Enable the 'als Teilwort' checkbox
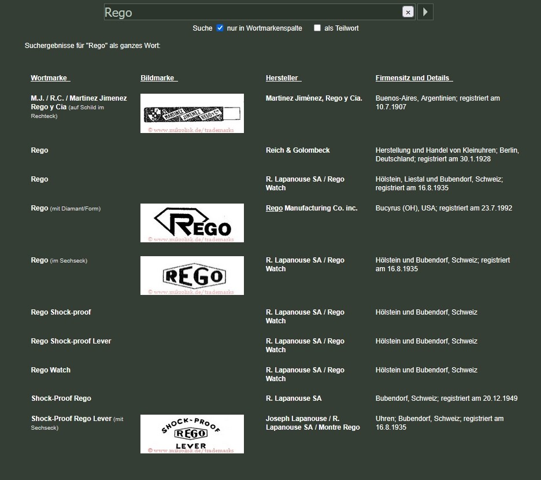The height and width of the screenshot is (480, 541). tap(317, 28)
